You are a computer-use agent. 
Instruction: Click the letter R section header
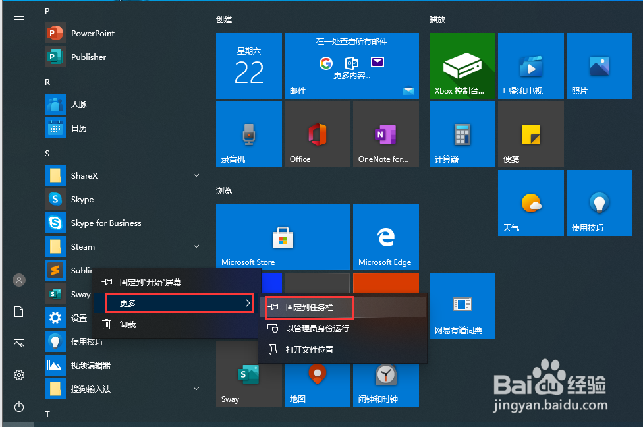47,82
